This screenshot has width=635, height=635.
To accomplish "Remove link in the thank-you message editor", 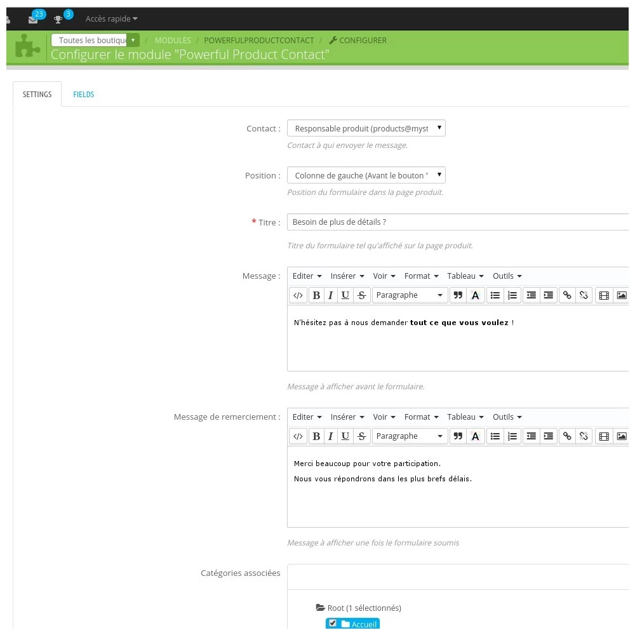I will 584,436.
